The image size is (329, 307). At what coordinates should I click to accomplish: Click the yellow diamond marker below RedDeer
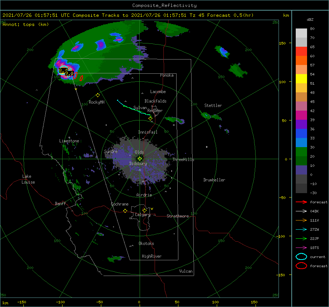(x=150, y=119)
